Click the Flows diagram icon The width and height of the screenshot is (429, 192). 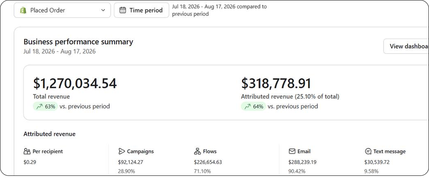[198, 151]
